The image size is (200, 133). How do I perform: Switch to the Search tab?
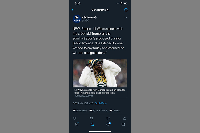pyautogui.click(x=92, y=124)
